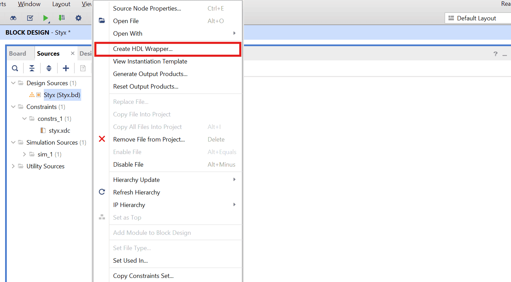Add sources using the plus icon
The width and height of the screenshot is (511, 282).
[x=66, y=68]
